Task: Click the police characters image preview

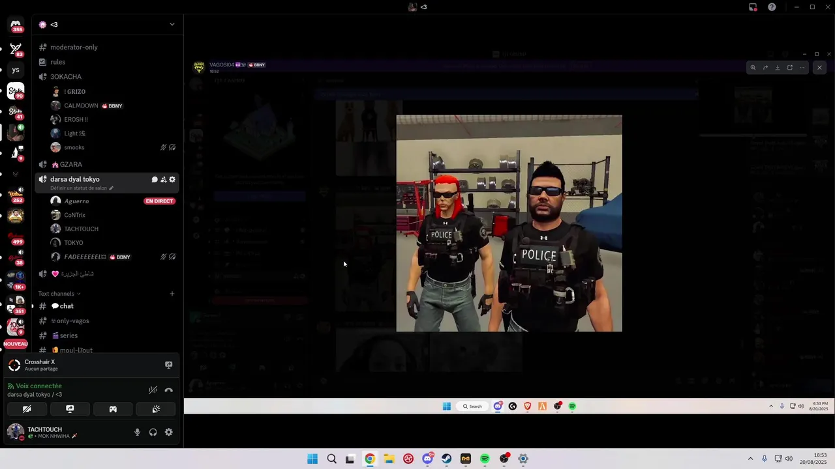Action: (x=509, y=223)
